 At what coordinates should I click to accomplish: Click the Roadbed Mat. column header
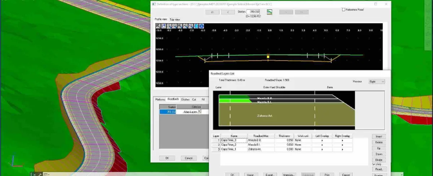click(x=261, y=136)
